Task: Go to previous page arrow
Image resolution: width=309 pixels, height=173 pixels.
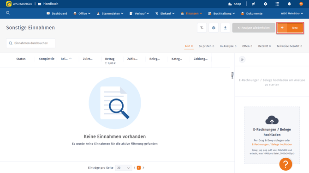Action: point(134,167)
